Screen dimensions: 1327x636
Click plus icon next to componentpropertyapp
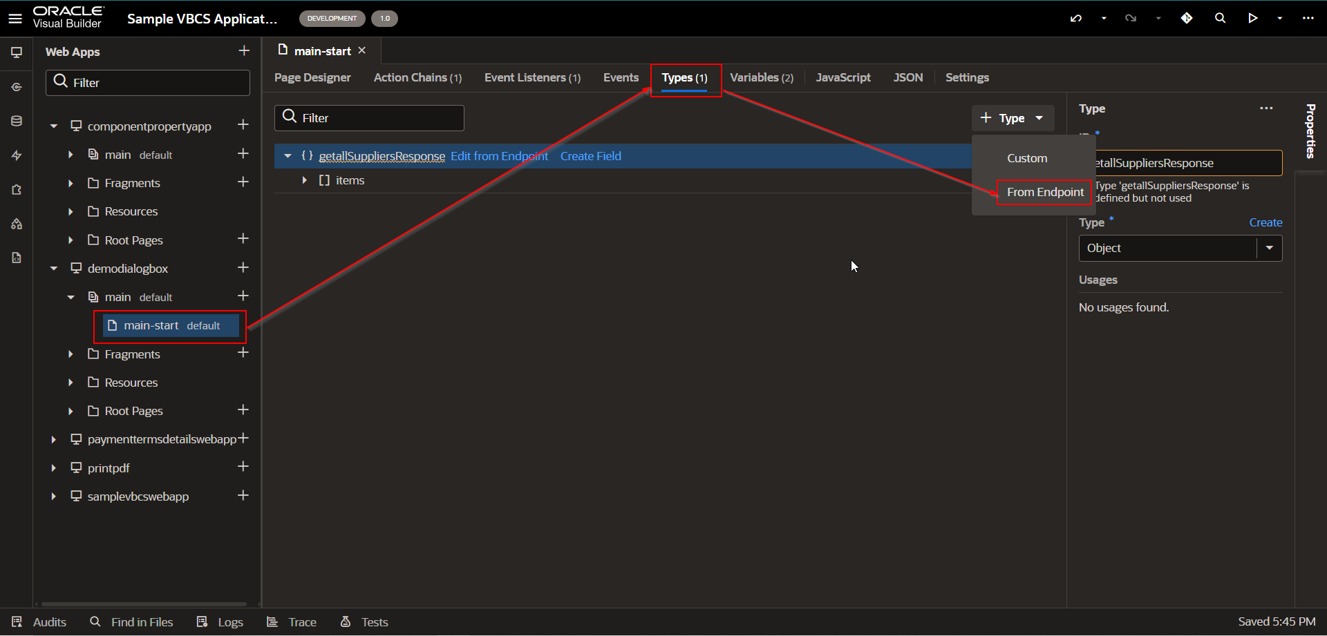tap(243, 125)
